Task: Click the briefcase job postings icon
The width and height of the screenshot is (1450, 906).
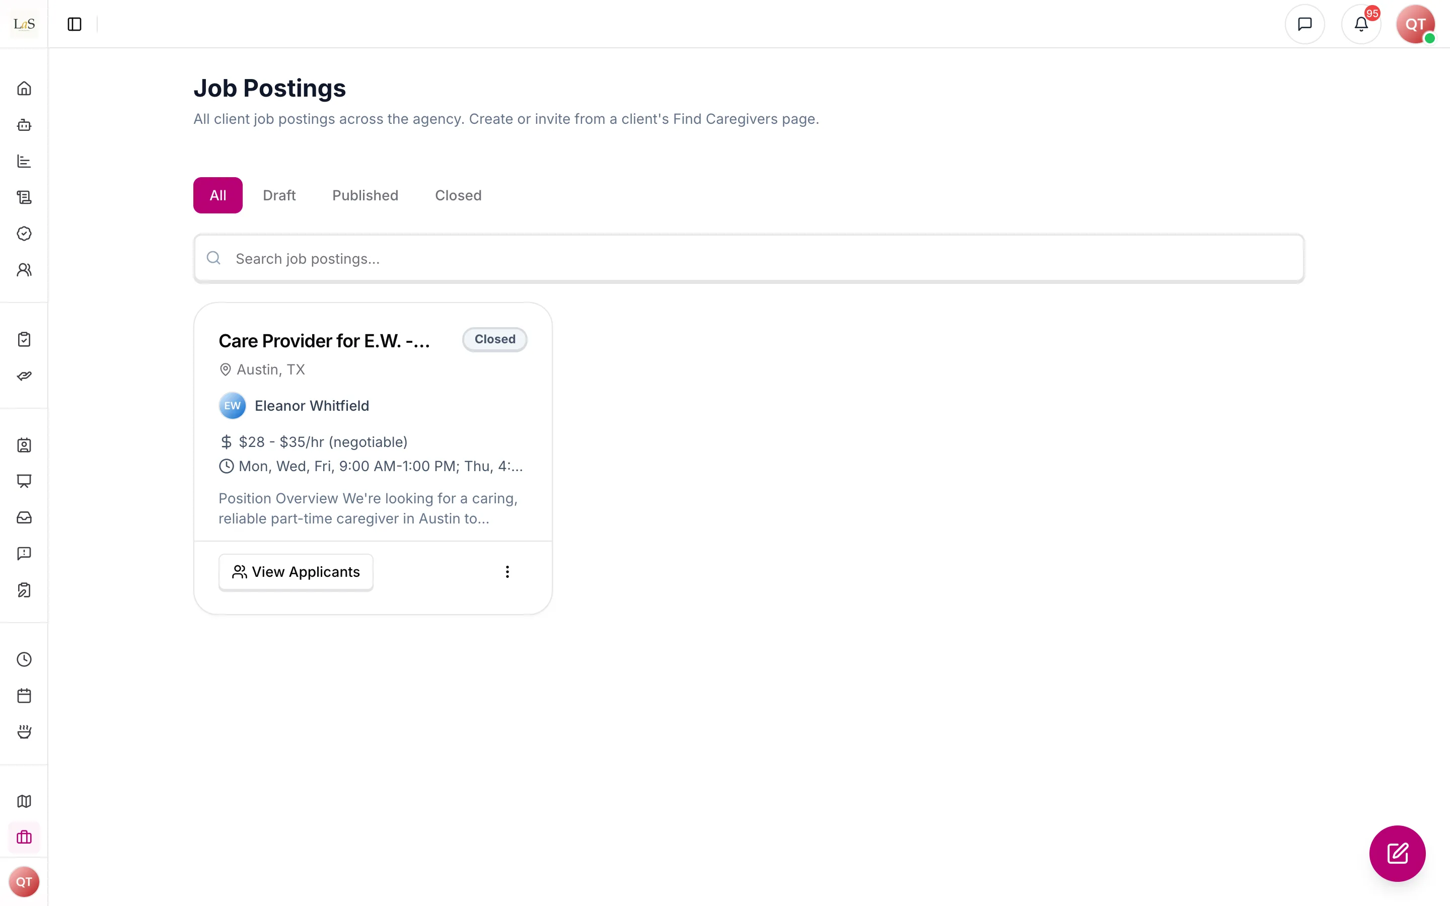Action: 24,837
